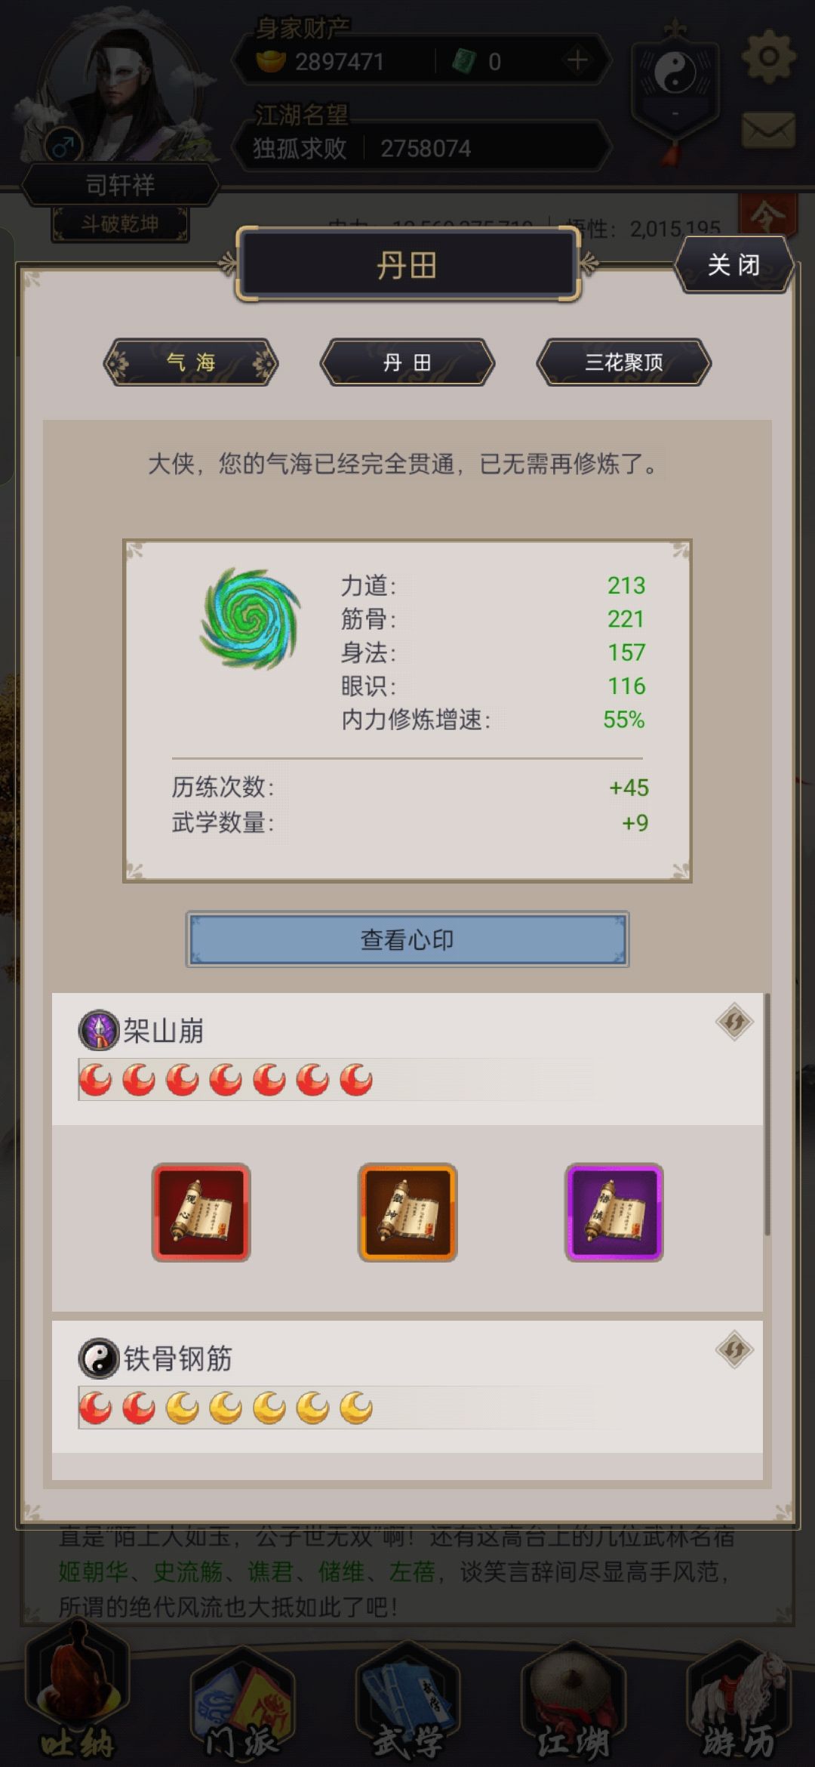Tap the green swirl Qi sea icon

click(x=251, y=619)
